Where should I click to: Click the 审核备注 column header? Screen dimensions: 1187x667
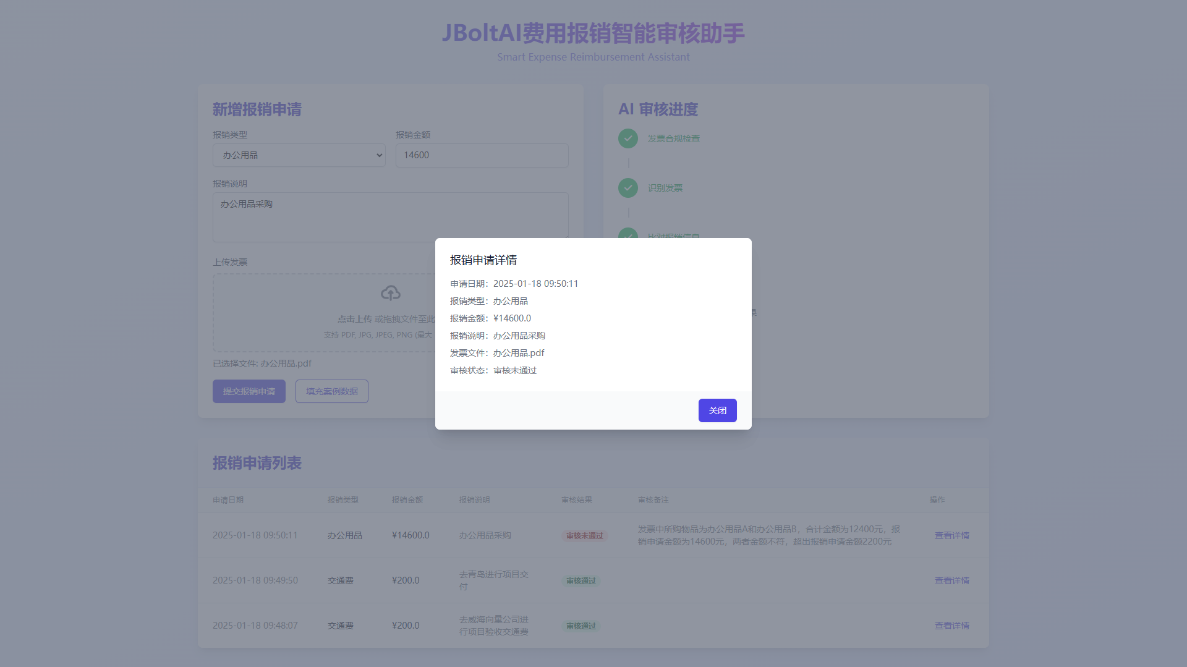[653, 499]
